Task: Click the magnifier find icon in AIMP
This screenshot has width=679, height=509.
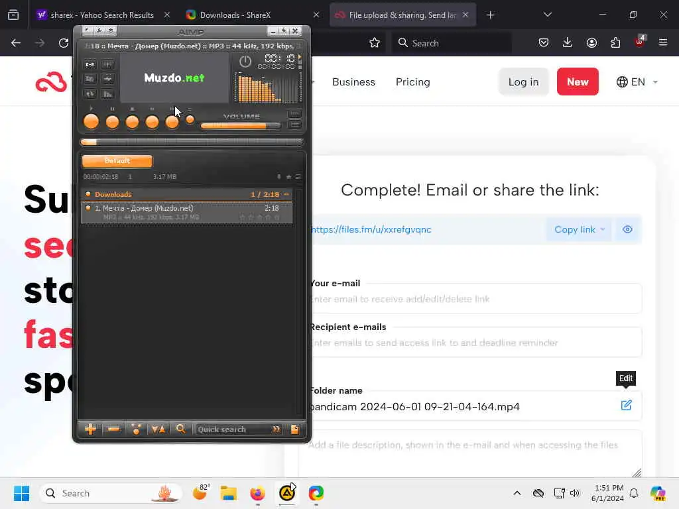Action: [181, 429]
